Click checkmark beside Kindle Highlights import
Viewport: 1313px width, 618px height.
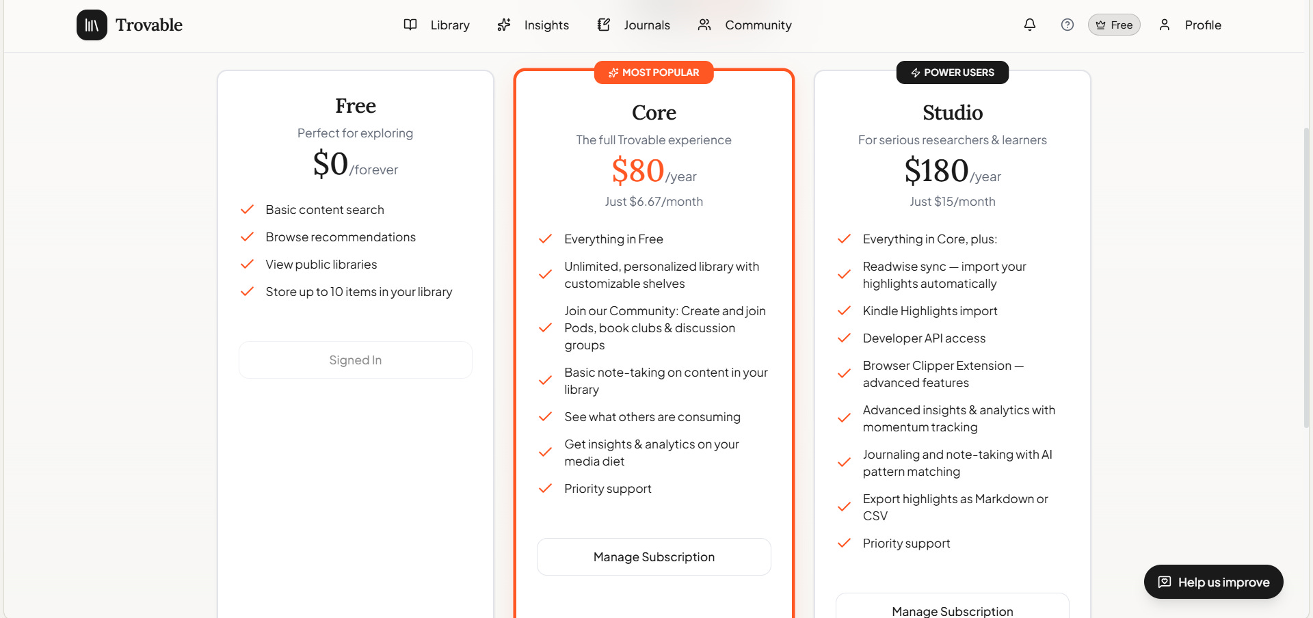[x=845, y=310]
